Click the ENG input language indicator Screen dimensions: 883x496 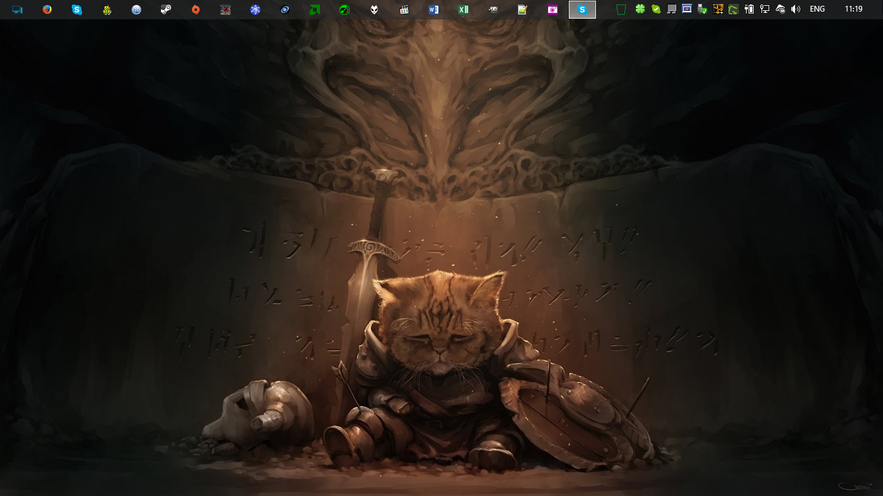817,9
